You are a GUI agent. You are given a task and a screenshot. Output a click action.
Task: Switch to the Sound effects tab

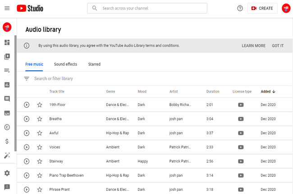click(66, 64)
